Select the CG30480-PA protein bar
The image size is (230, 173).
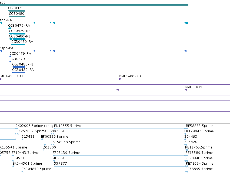pos(18,72)
